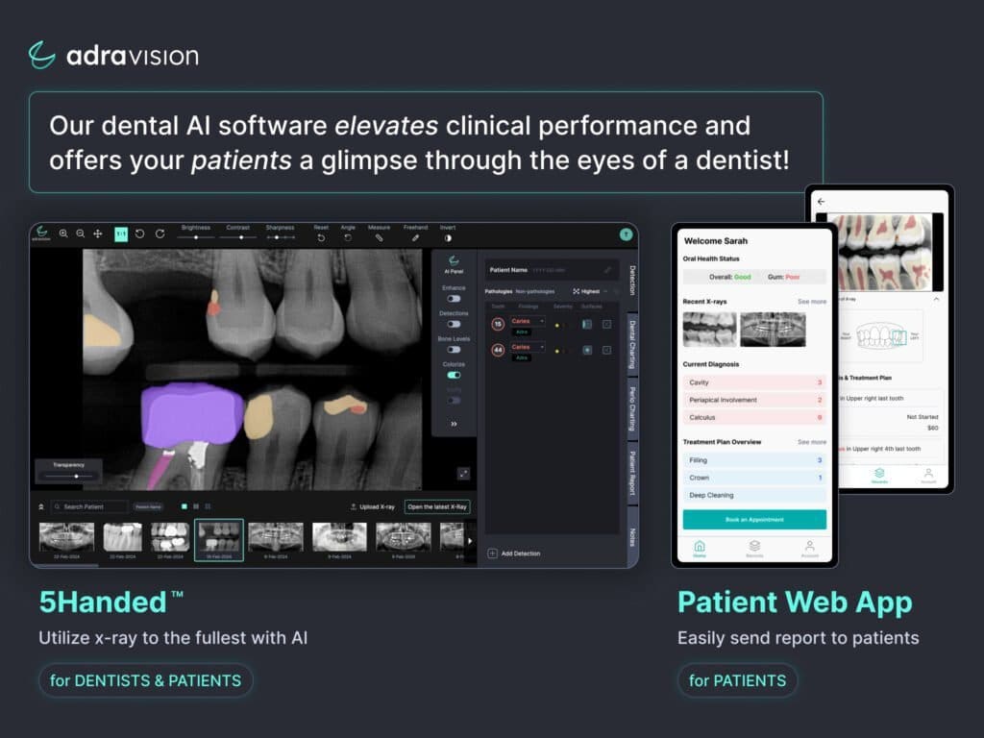
Task: Click the tooth 44 number badge
Action: (498, 350)
